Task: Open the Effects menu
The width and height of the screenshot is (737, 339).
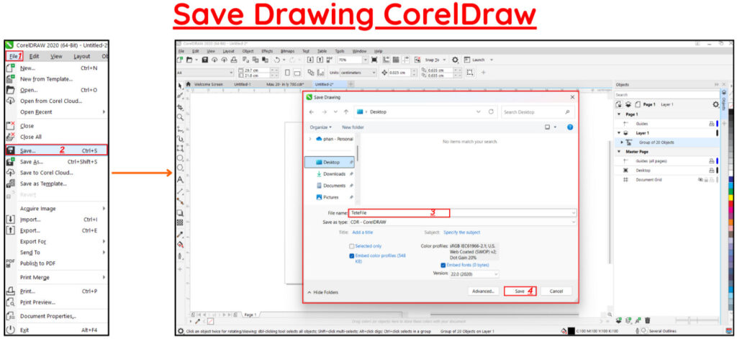Action: click(267, 51)
